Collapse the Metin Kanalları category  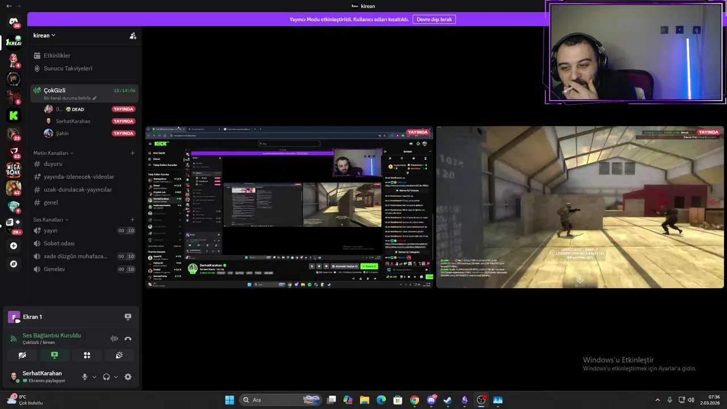(53, 153)
